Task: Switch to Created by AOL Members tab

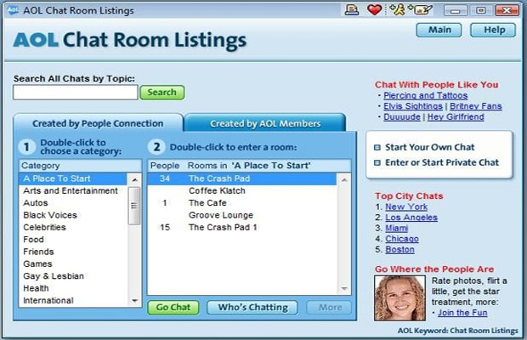Action: point(265,123)
